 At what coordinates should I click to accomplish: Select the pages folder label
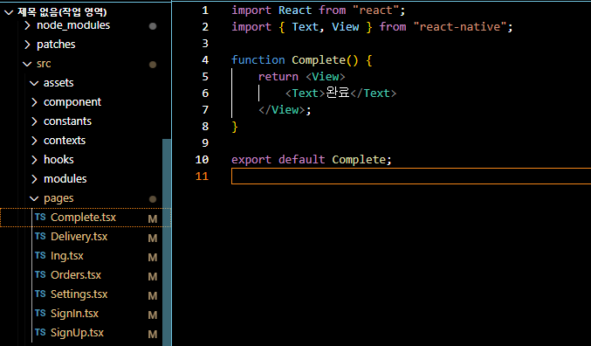coord(58,198)
